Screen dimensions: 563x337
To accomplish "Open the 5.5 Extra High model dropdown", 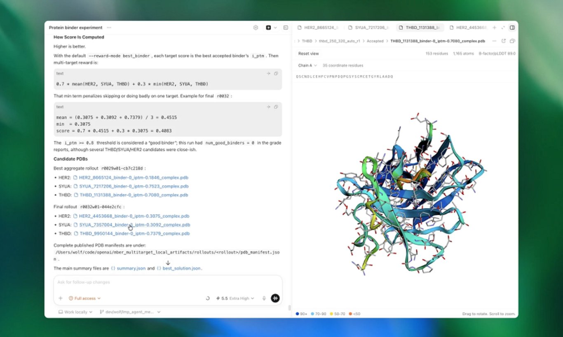I will 235,298.
